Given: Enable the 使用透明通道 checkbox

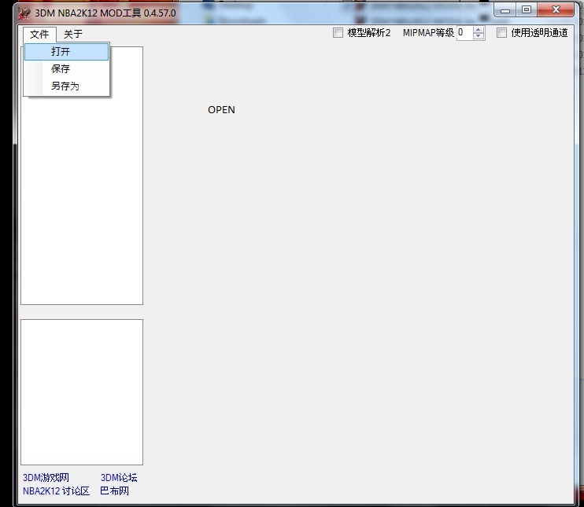Looking at the screenshot, I should (x=501, y=33).
